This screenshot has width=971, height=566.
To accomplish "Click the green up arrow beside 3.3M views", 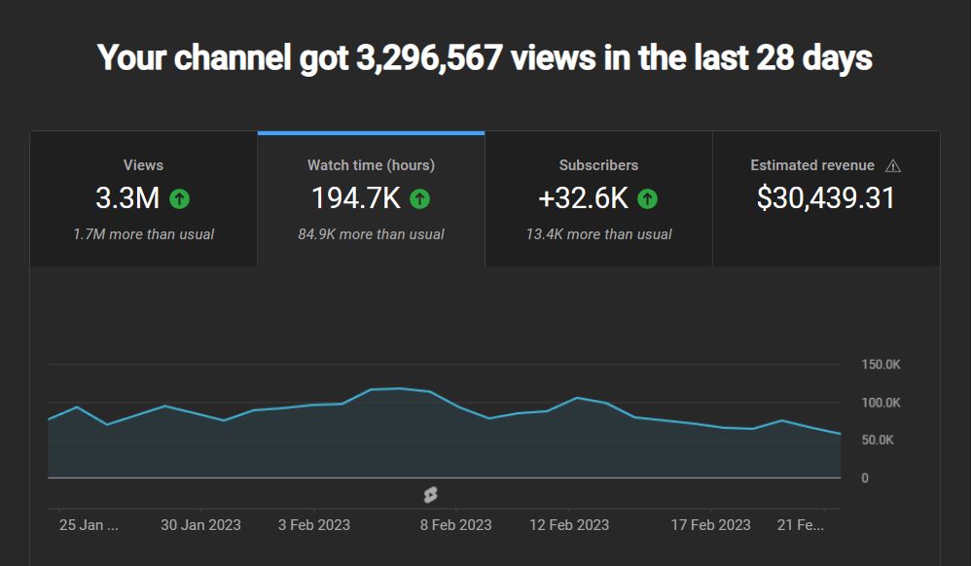I will tap(179, 198).
